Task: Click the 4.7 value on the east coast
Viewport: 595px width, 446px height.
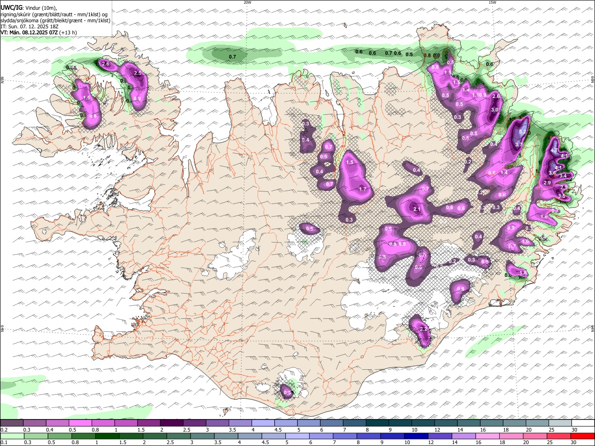Action: (x=554, y=151)
